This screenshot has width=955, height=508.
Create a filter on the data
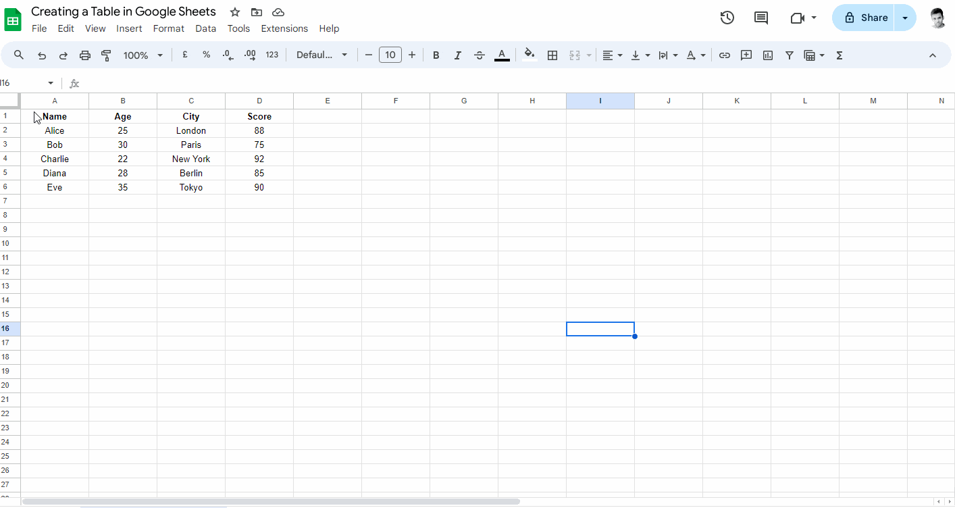tap(789, 55)
